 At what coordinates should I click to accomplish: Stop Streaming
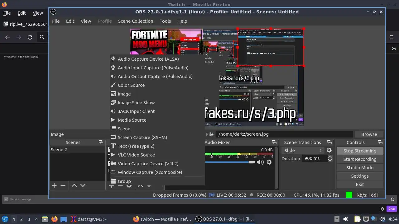(360, 151)
